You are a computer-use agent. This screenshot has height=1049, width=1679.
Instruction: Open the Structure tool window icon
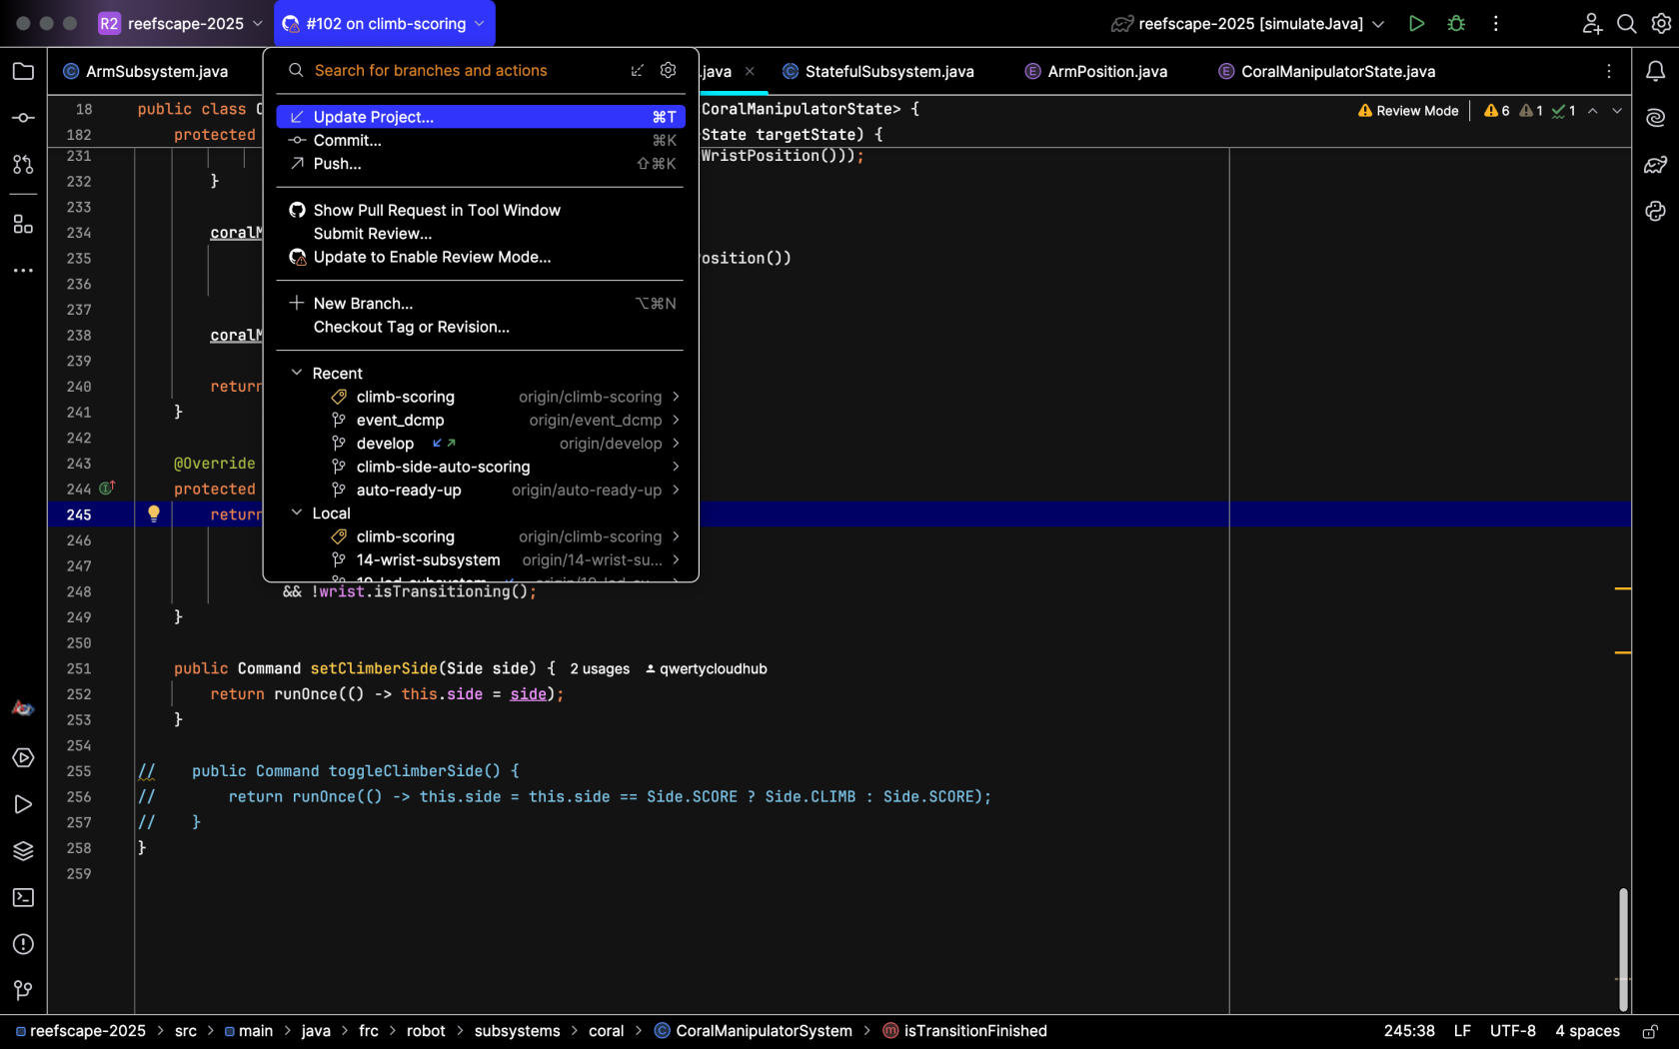[23, 225]
